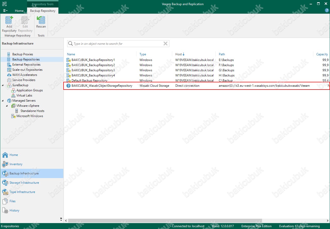Screen dimensions: 330x229
Task: Open Scale-out Repositories node
Action: [27, 70]
